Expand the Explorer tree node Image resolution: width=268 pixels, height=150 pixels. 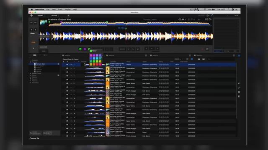[31, 77]
